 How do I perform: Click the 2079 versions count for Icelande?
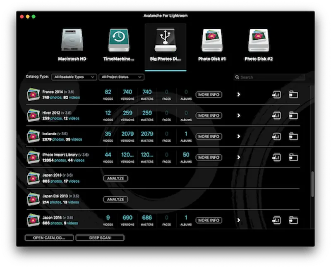[127, 134]
